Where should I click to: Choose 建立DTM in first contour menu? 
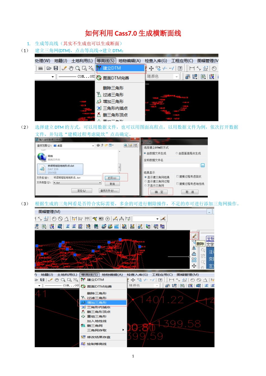(x=121, y=68)
